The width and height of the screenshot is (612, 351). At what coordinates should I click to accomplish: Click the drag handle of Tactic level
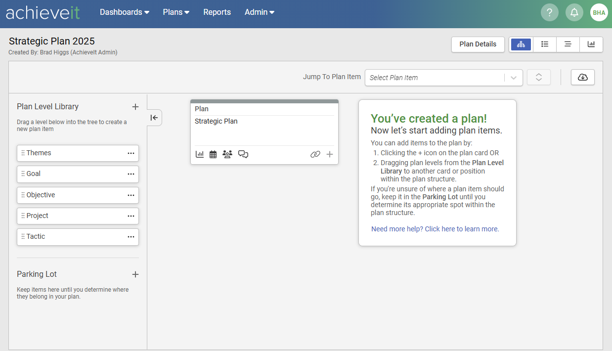23,237
